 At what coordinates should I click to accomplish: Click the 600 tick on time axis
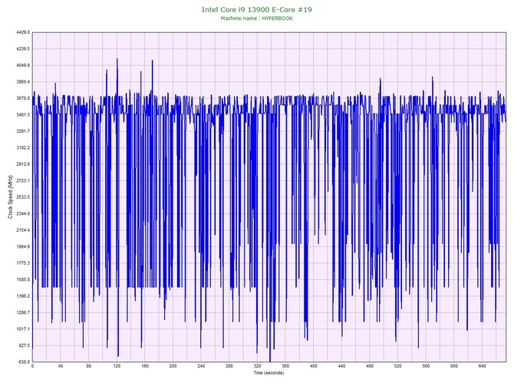[454, 366]
